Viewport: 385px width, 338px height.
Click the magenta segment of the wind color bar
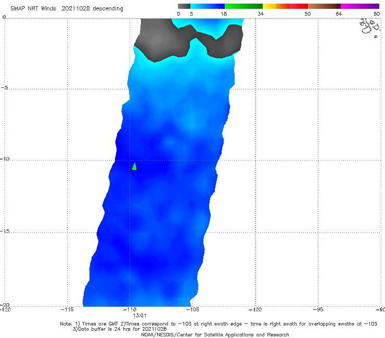360,6
